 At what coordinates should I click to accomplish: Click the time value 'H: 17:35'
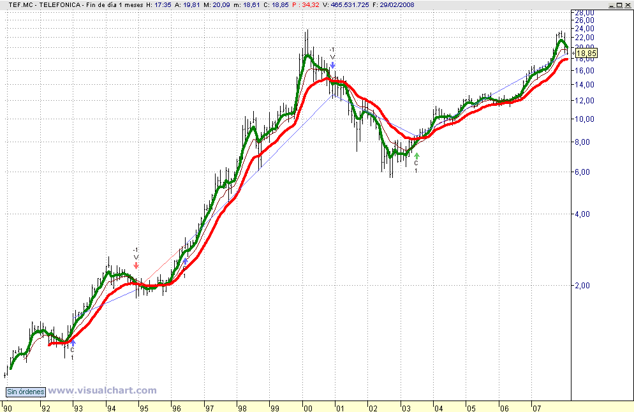click(x=158, y=5)
